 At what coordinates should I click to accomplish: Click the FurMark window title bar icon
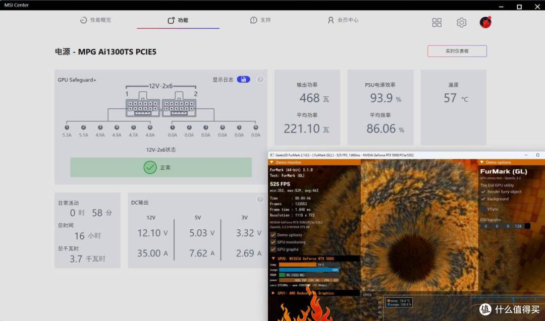tap(272, 155)
